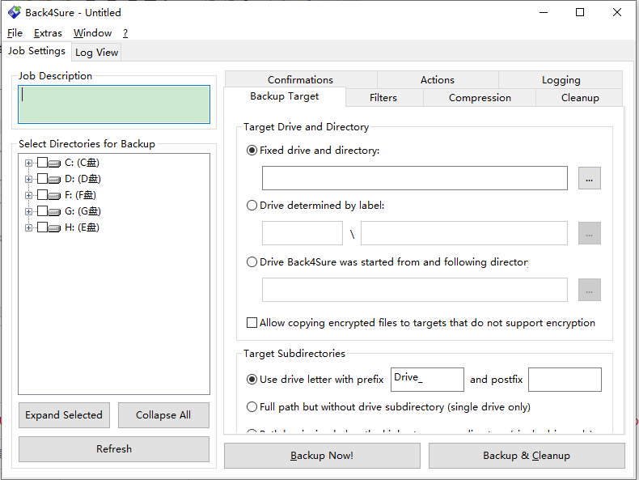Open the Window menu
This screenshot has width=639, height=480.
tap(92, 33)
